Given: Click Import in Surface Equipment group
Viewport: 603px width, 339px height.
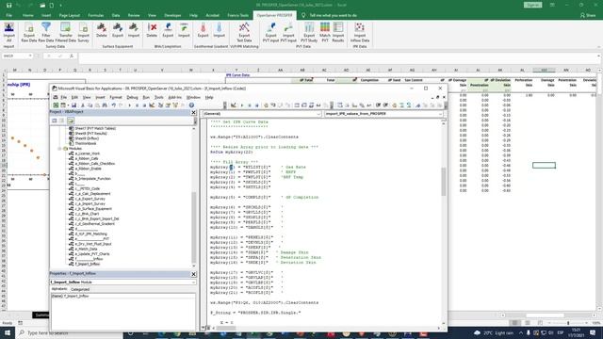Looking at the screenshot, I should coord(134,30).
